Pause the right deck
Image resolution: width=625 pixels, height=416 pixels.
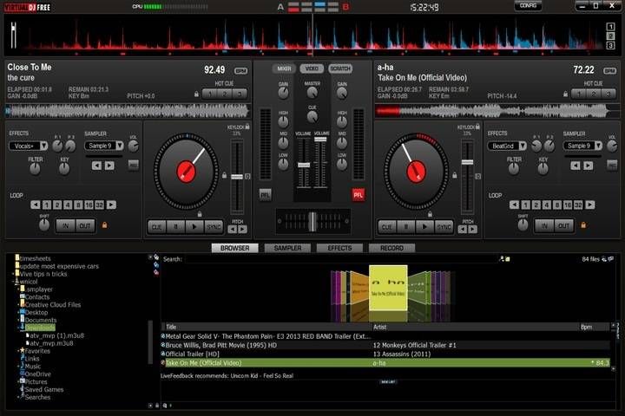(x=406, y=227)
